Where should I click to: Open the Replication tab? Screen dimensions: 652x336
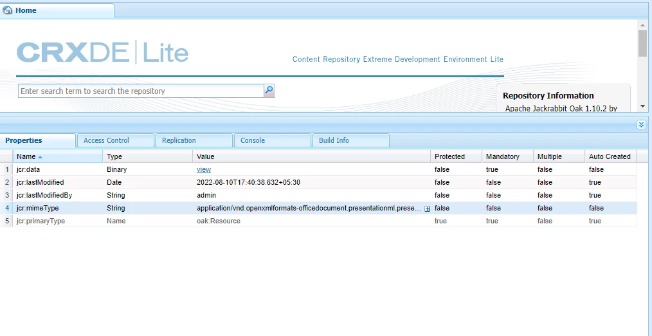pyautogui.click(x=194, y=140)
